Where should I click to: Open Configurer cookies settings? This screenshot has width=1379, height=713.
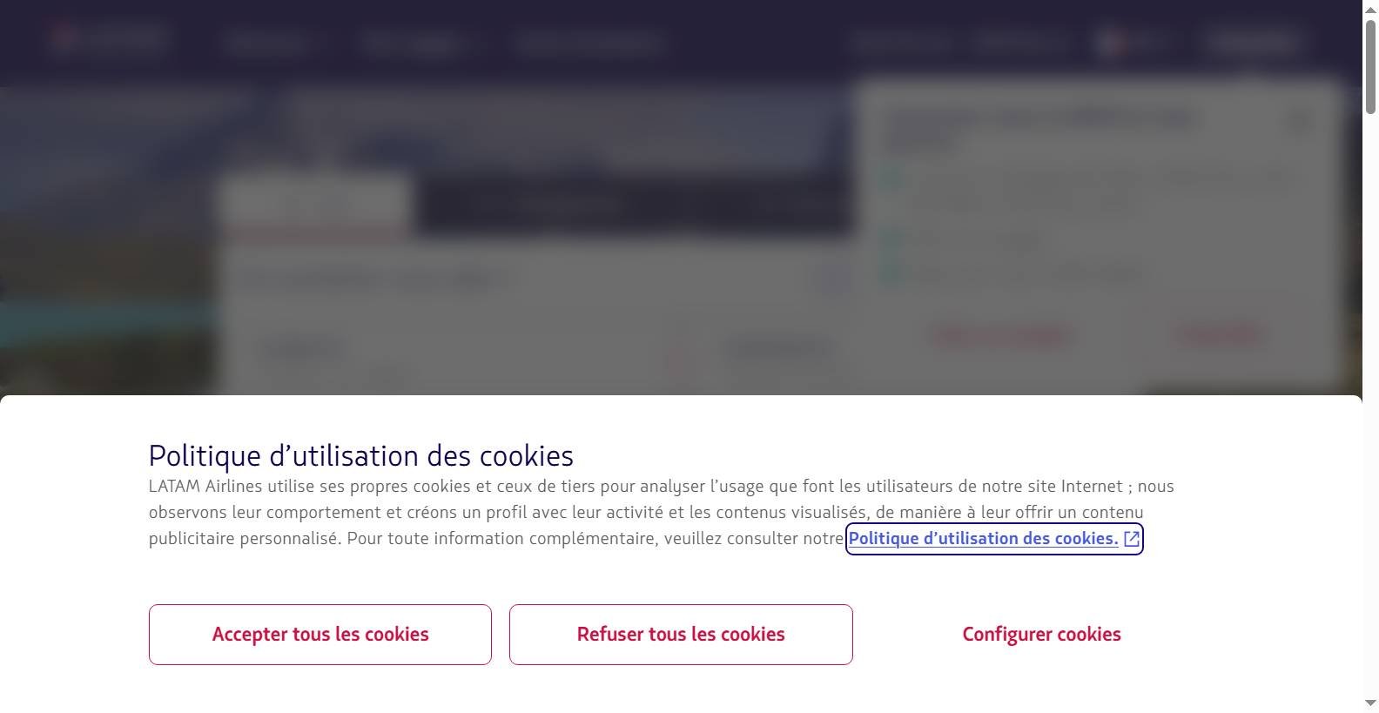point(1041,635)
